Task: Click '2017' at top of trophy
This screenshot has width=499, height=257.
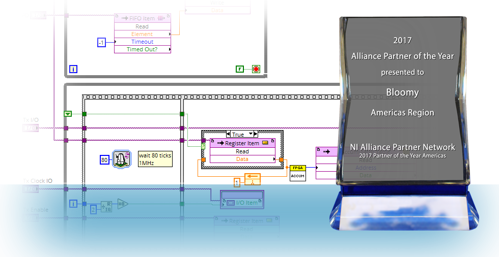Action: pyautogui.click(x=403, y=40)
